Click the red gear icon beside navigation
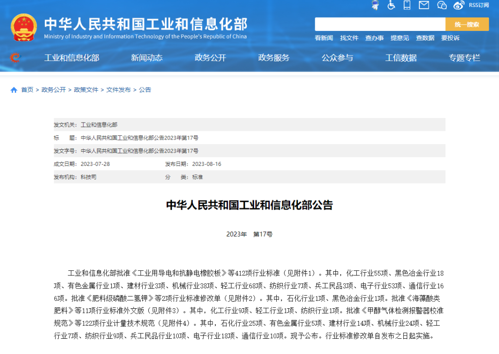The height and width of the screenshot is (354, 499). coord(15,58)
